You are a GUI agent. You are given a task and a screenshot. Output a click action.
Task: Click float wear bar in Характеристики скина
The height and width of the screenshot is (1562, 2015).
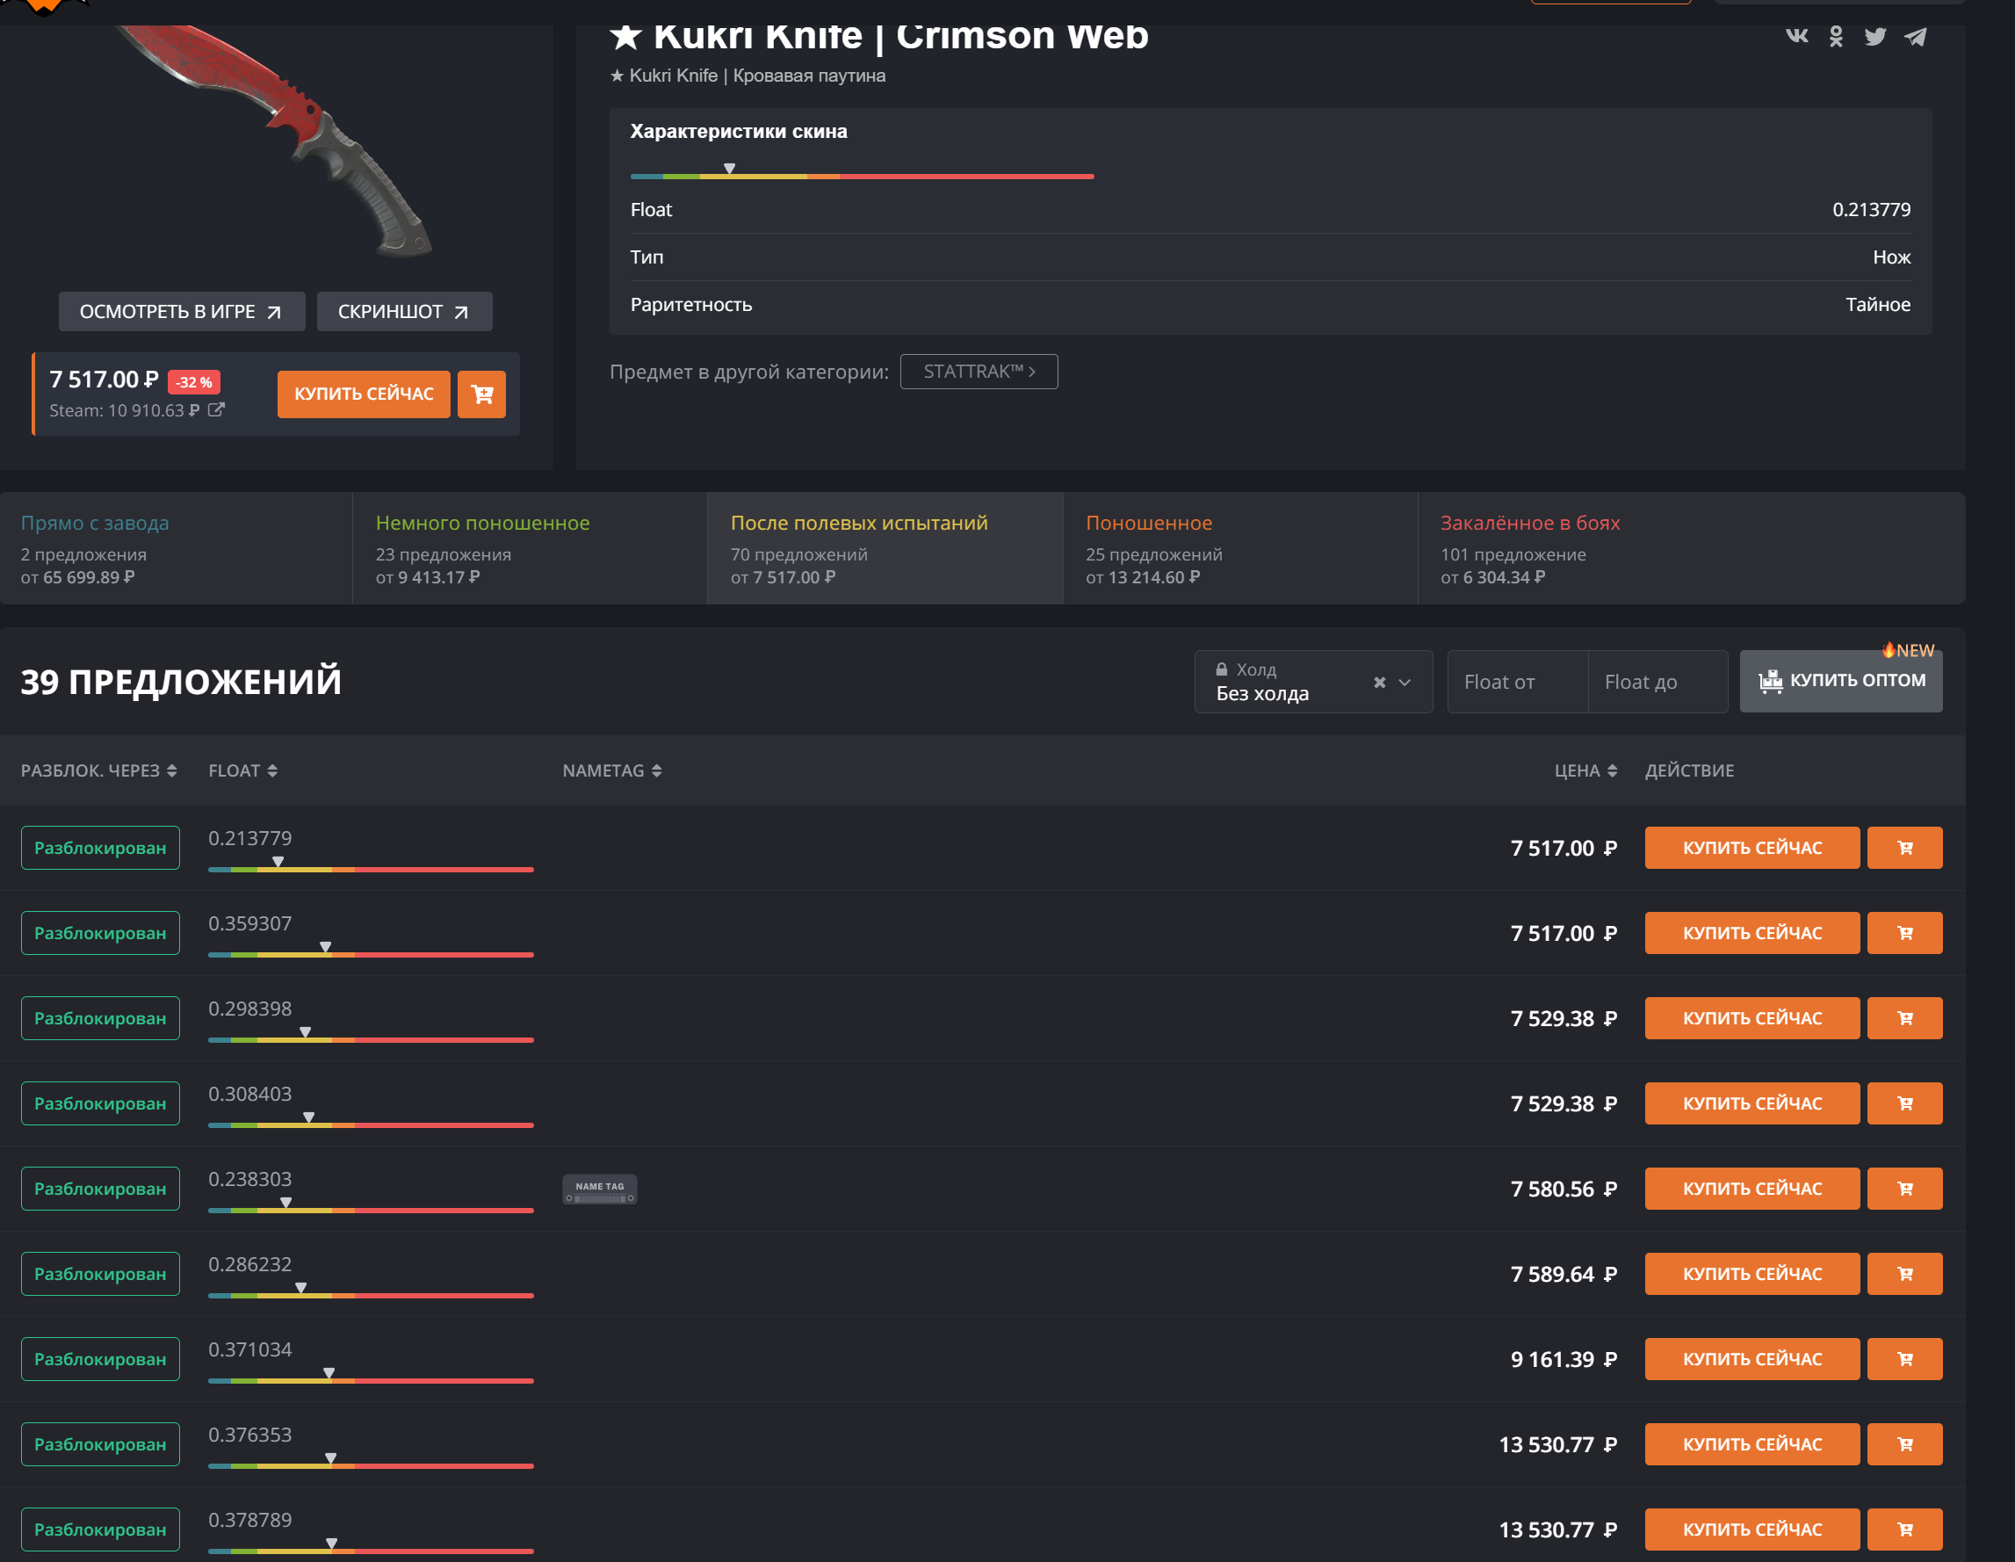pos(861,176)
